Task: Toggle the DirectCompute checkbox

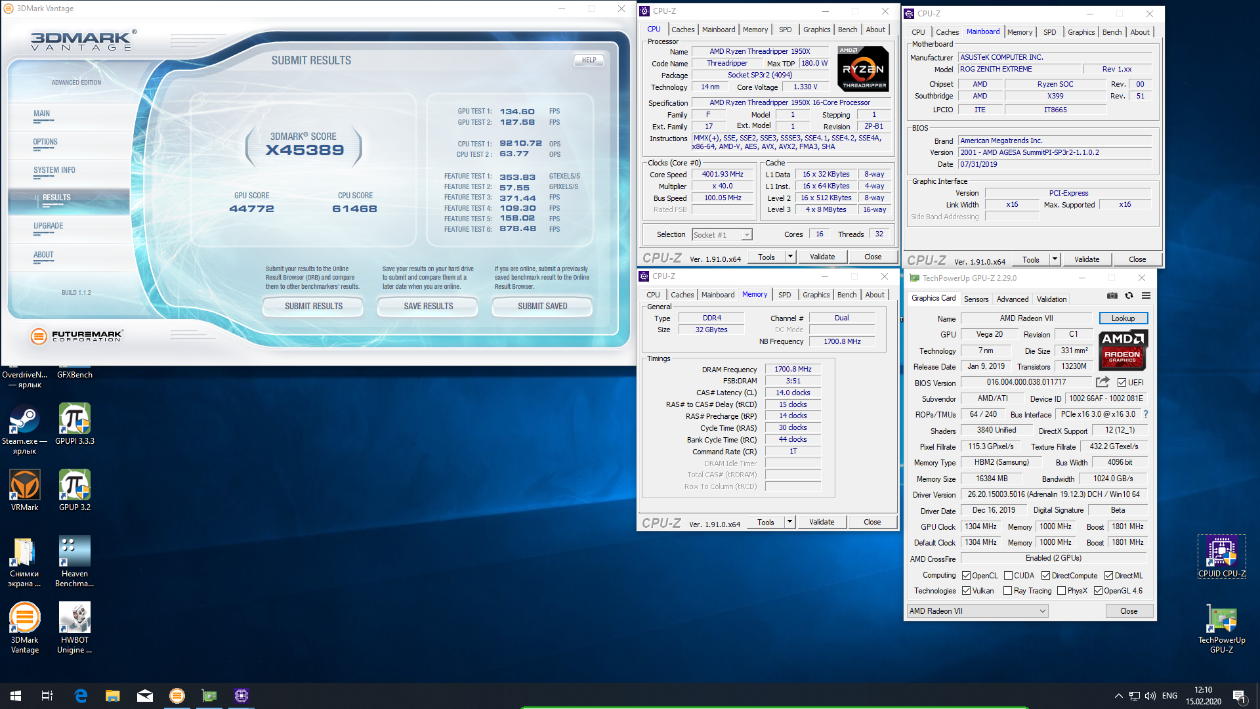Action: pos(1045,576)
